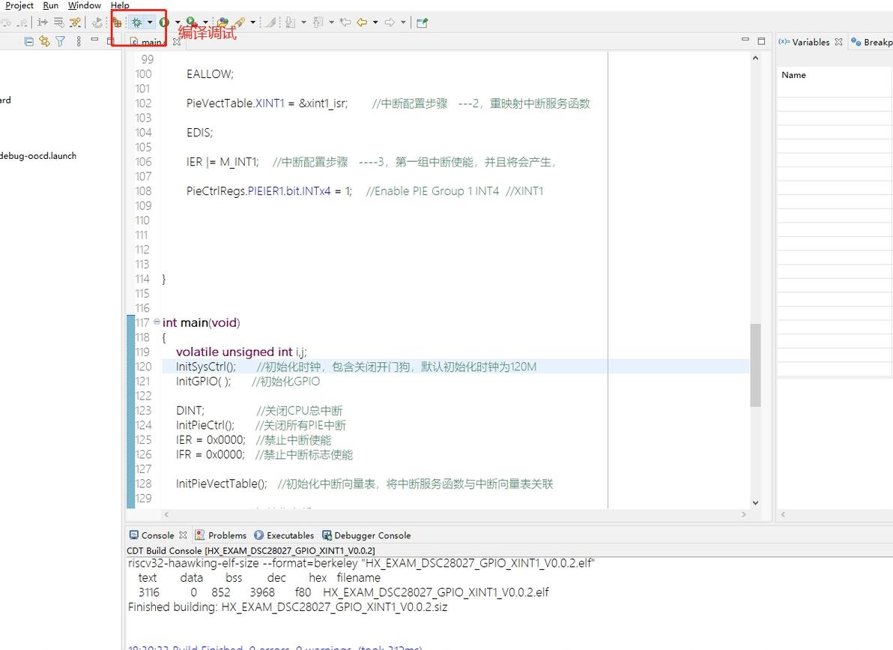This screenshot has width=893, height=650.
Task: Switch to the main.c editor tab
Action: [x=151, y=42]
